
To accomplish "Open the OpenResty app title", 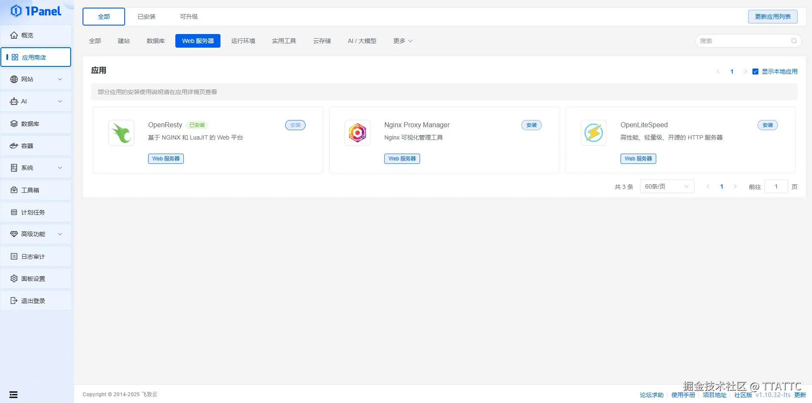I will [x=165, y=125].
